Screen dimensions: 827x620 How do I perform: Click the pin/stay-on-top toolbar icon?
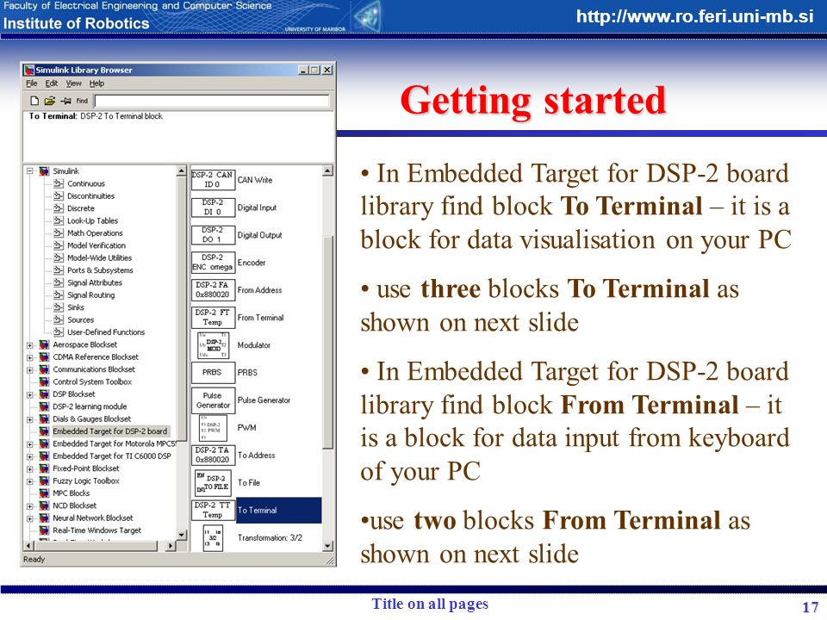click(x=65, y=101)
